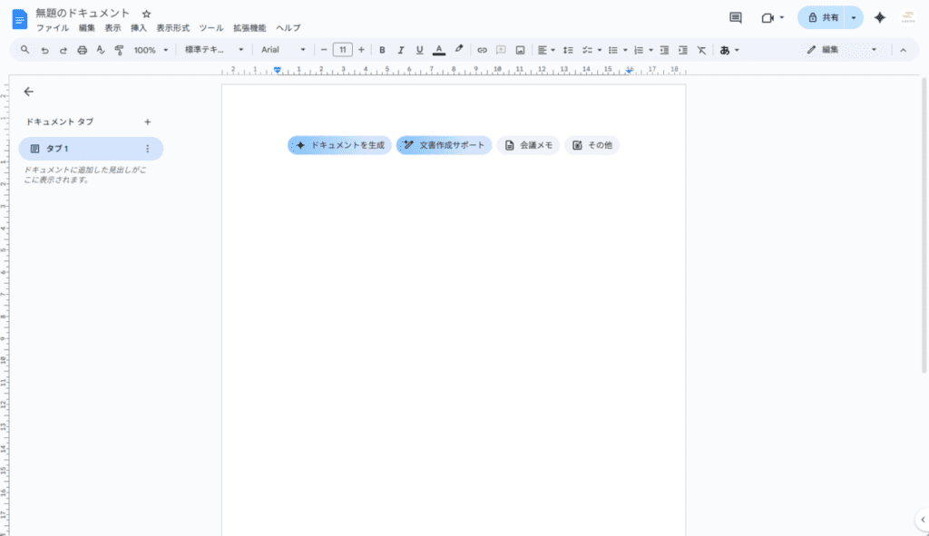
Task: Click the ドキュメントを生成 button
Action: coord(339,145)
